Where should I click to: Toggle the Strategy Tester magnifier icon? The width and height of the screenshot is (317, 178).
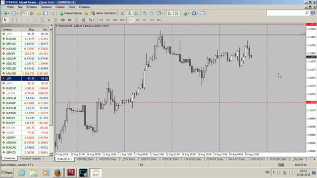pos(53,13)
